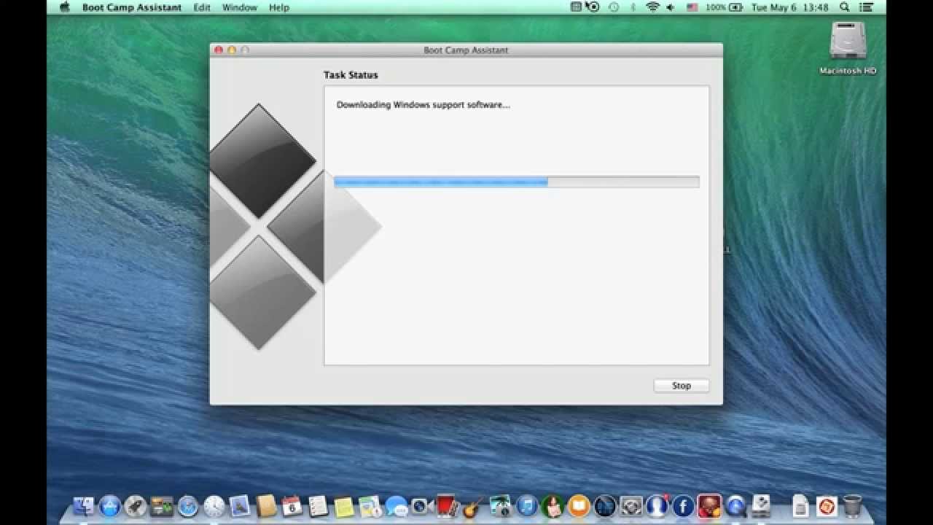Click the battery status indicator
This screenshot has width=933, height=525.
click(x=724, y=7)
